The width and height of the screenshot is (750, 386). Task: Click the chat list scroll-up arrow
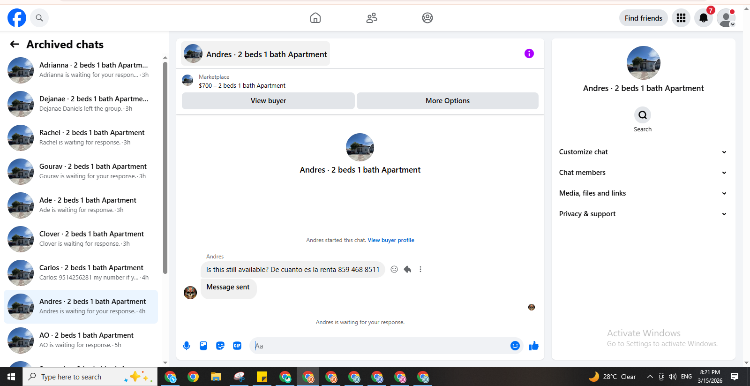tap(165, 57)
